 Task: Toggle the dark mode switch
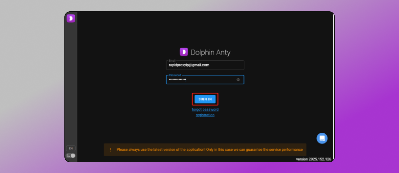pos(71,155)
